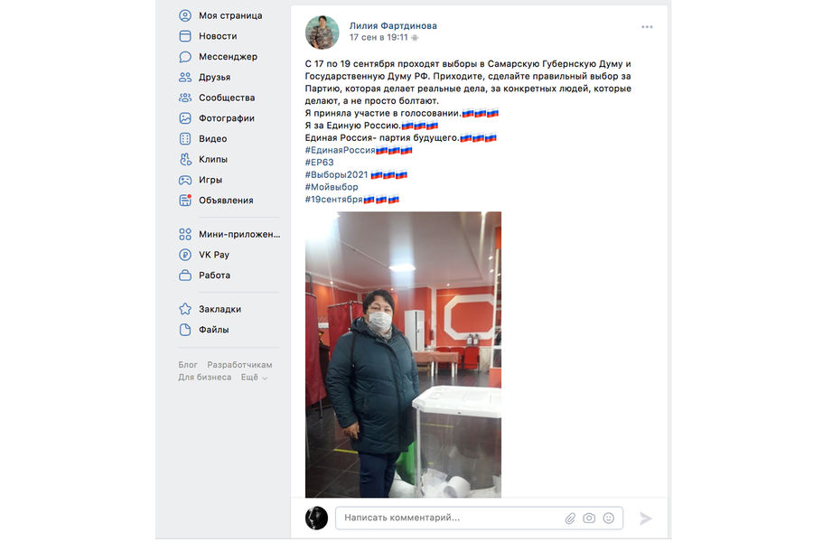The height and width of the screenshot is (542, 813).
Task: Click the paperclip attach icon in comment box
Action: coord(570,519)
